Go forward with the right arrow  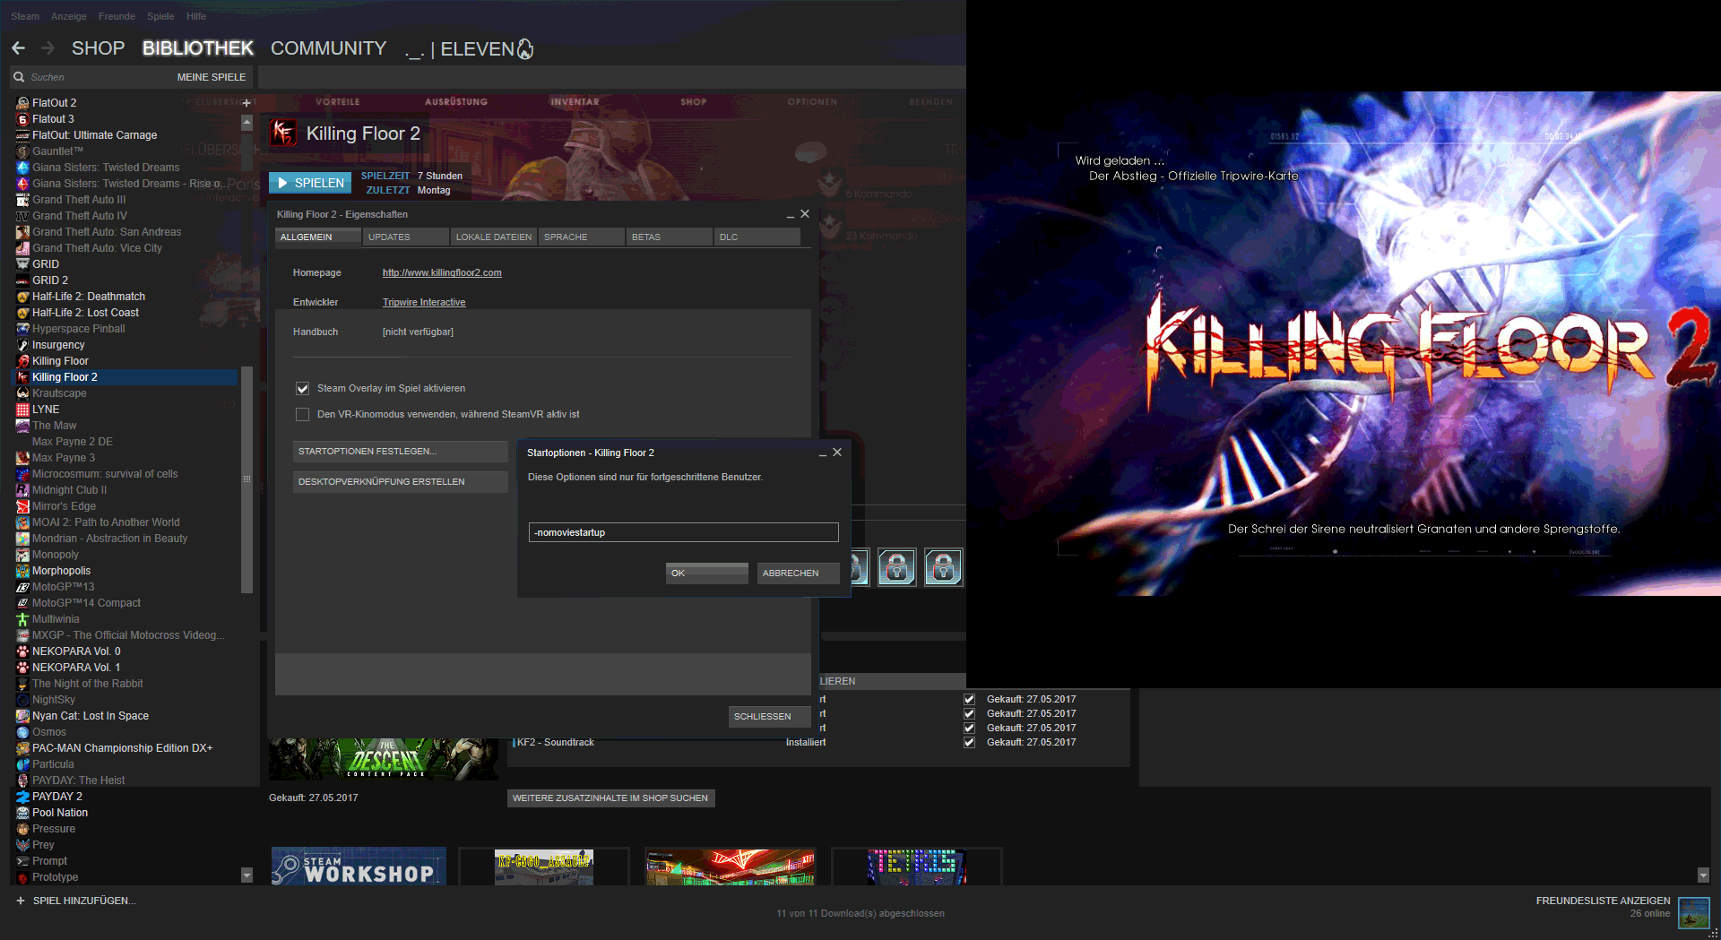tap(48, 48)
